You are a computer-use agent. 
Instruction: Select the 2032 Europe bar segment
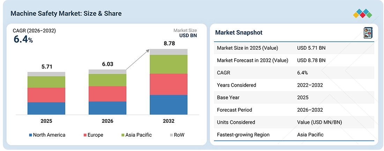pyautogui.click(x=169, y=84)
